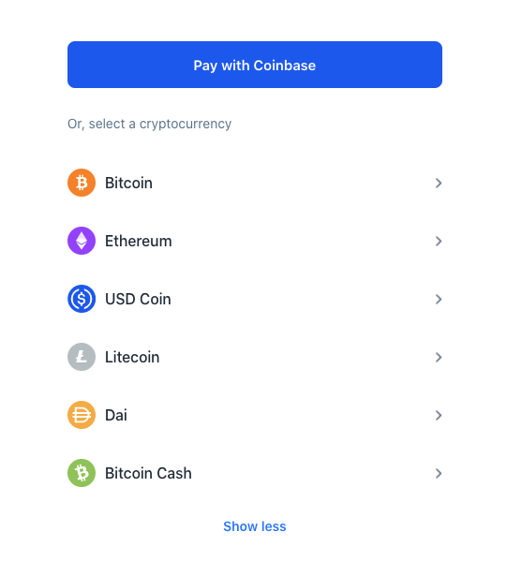Open the chevron arrow next to Bitcoin Cash
Viewport: 507px width, 561px height.
[439, 473]
